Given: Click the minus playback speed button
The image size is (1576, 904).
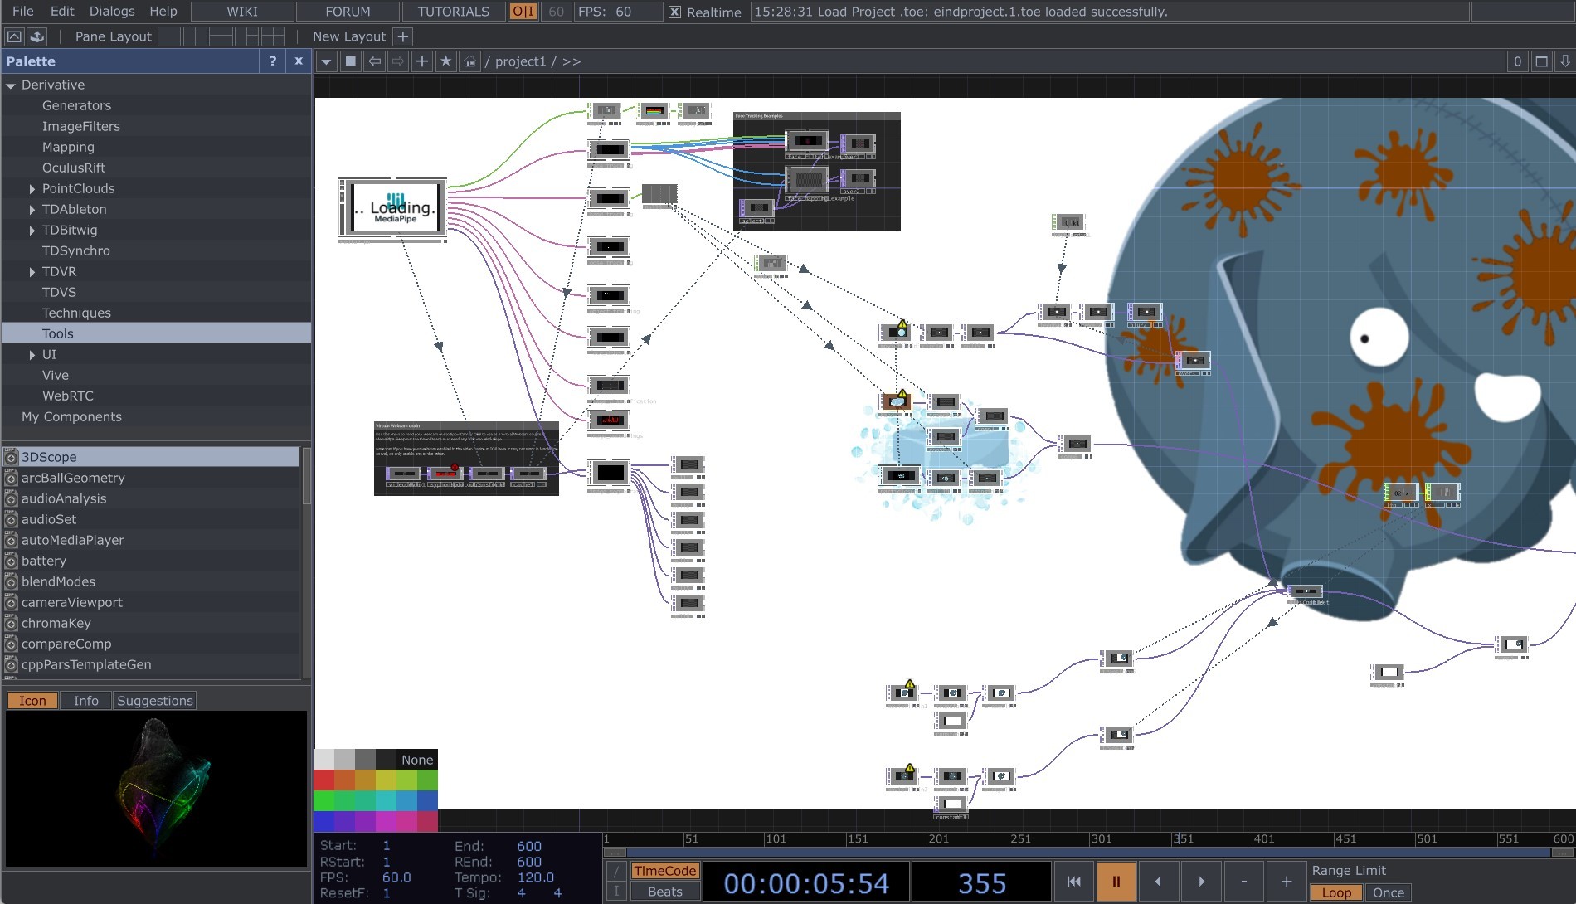Looking at the screenshot, I should tap(1243, 882).
